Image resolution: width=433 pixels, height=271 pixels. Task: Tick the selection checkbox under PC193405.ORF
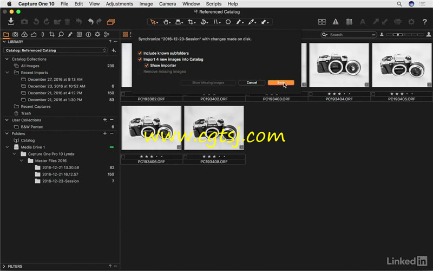373,94
